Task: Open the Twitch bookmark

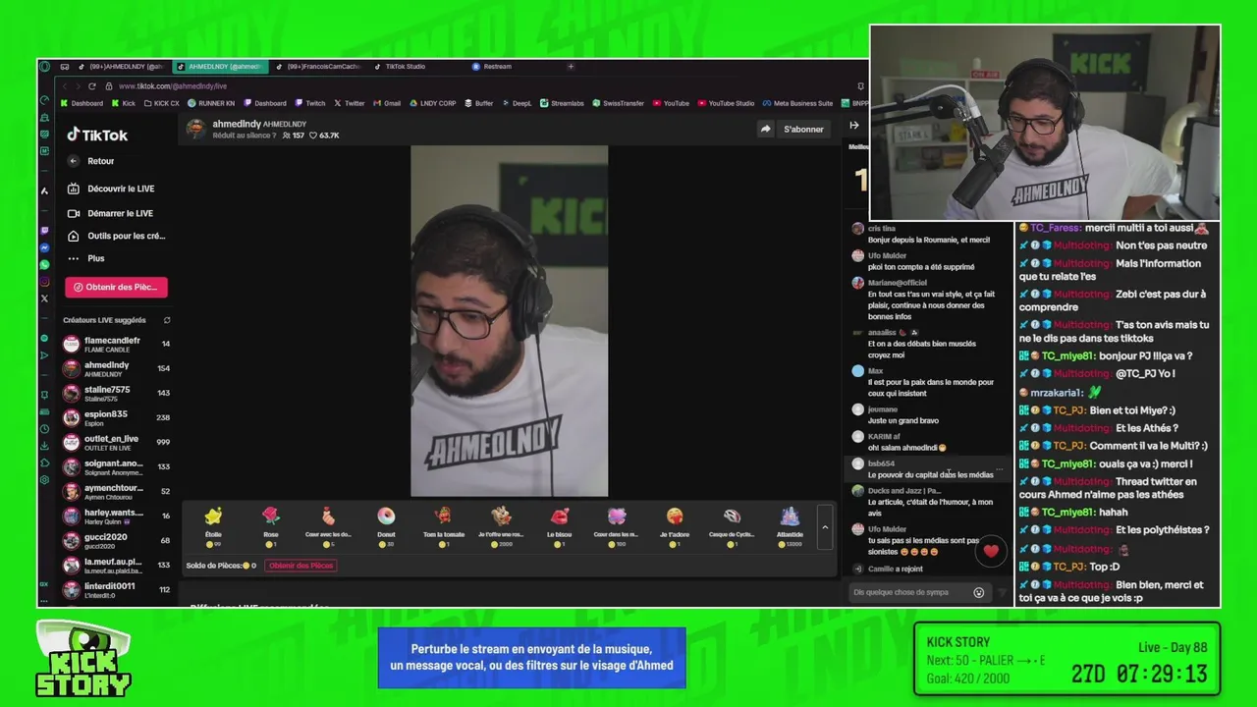Action: coord(309,103)
